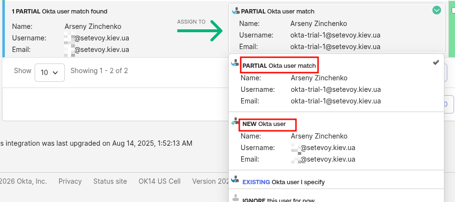Open the Privacy footer link
The width and height of the screenshot is (455, 202).
(70, 181)
